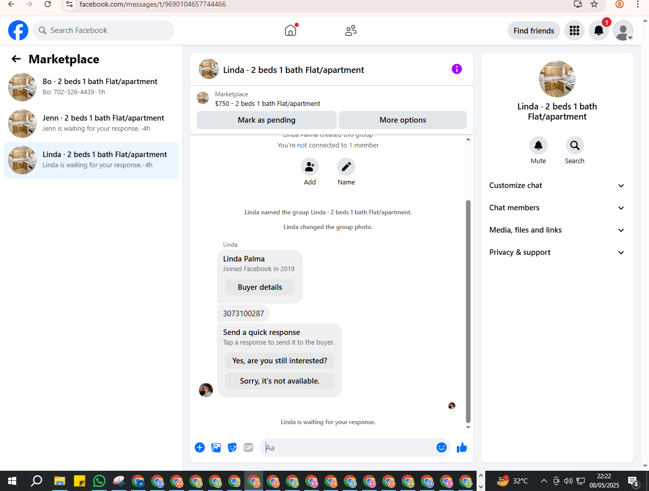This screenshot has height=491, width=649.
Task: Click the message text box
Action: tap(349, 447)
